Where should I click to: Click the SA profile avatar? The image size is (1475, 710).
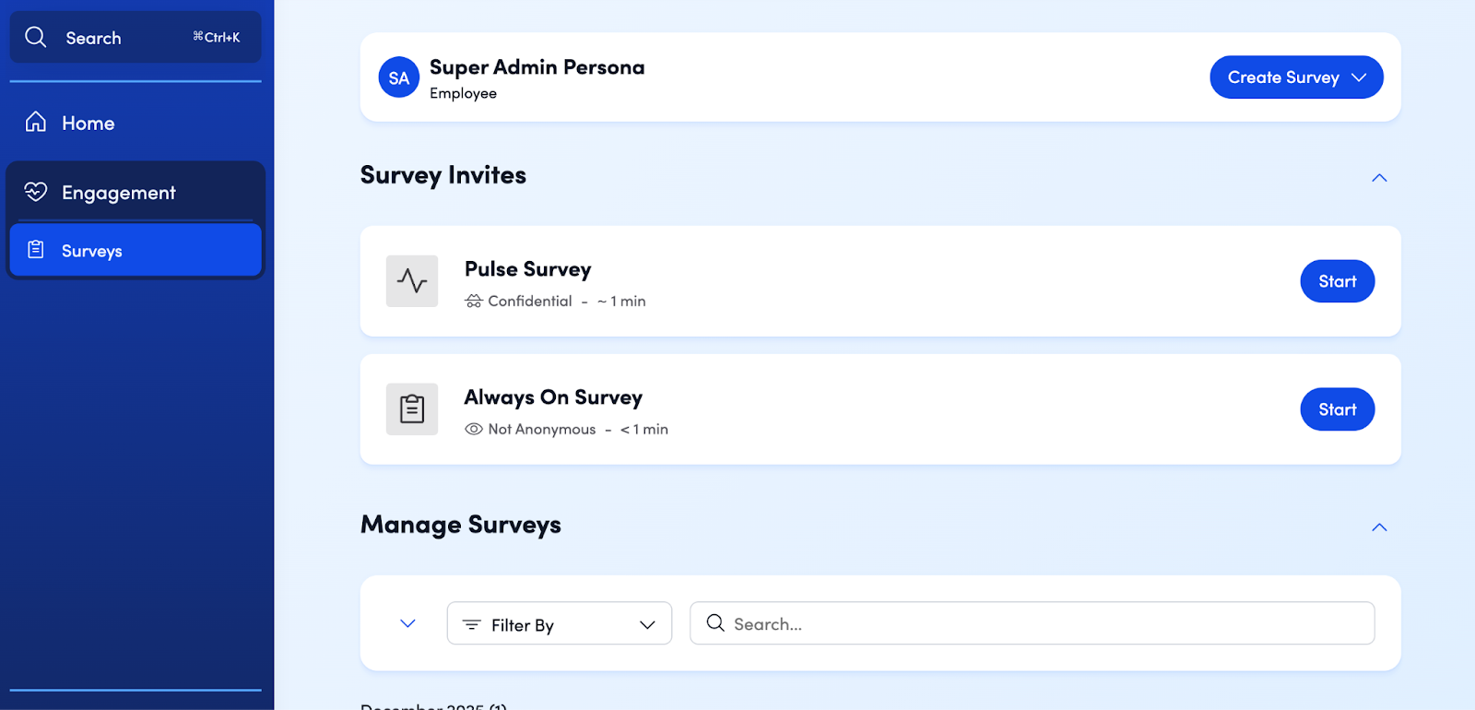point(399,77)
